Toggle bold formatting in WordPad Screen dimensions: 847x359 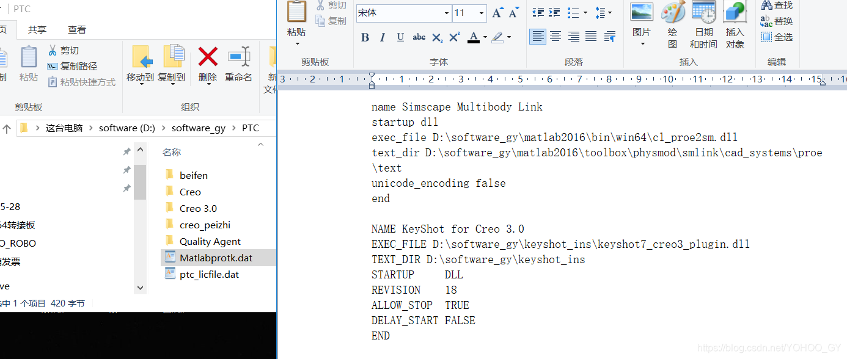coord(365,37)
